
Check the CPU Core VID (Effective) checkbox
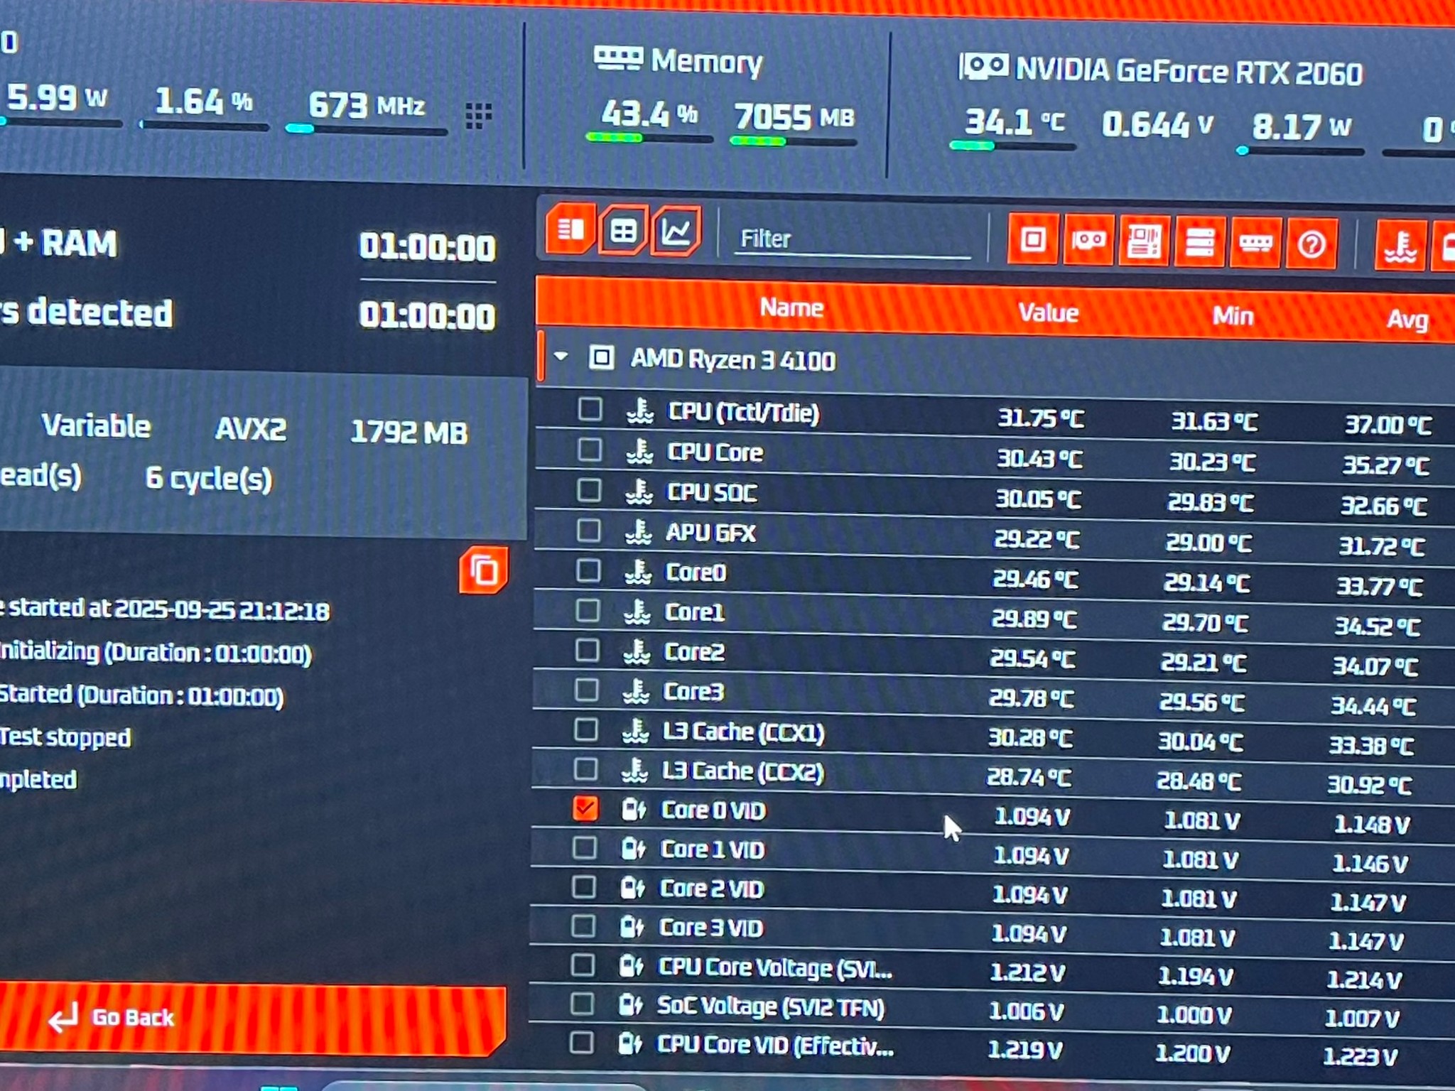(582, 1043)
